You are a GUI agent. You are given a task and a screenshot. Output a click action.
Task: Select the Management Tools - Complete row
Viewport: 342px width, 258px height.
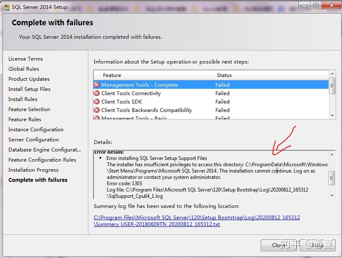point(211,85)
